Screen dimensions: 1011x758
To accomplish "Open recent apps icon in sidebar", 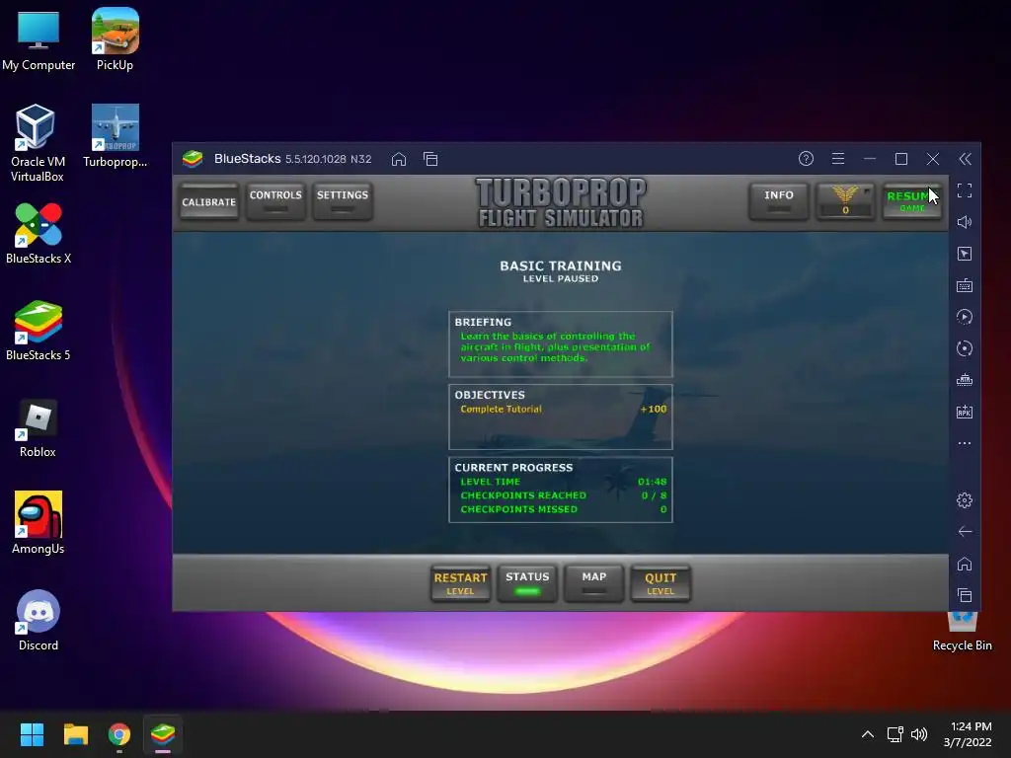I will [x=964, y=595].
